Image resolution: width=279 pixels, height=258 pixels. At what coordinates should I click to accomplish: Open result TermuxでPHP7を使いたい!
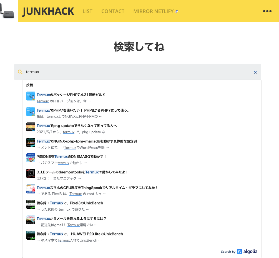click(83, 110)
